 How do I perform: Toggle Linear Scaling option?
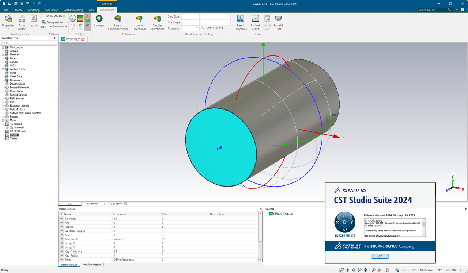(x=203, y=27)
